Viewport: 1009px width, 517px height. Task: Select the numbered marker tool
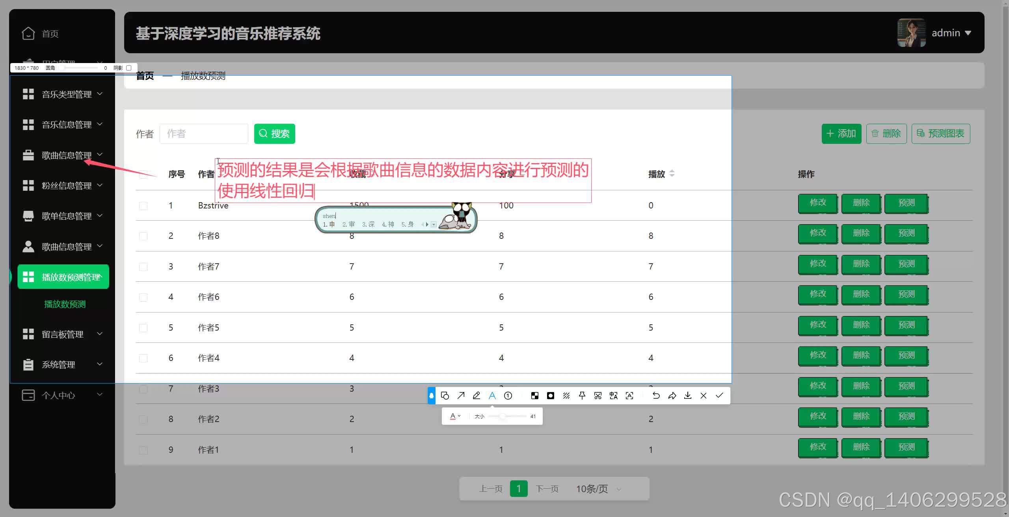(x=508, y=396)
